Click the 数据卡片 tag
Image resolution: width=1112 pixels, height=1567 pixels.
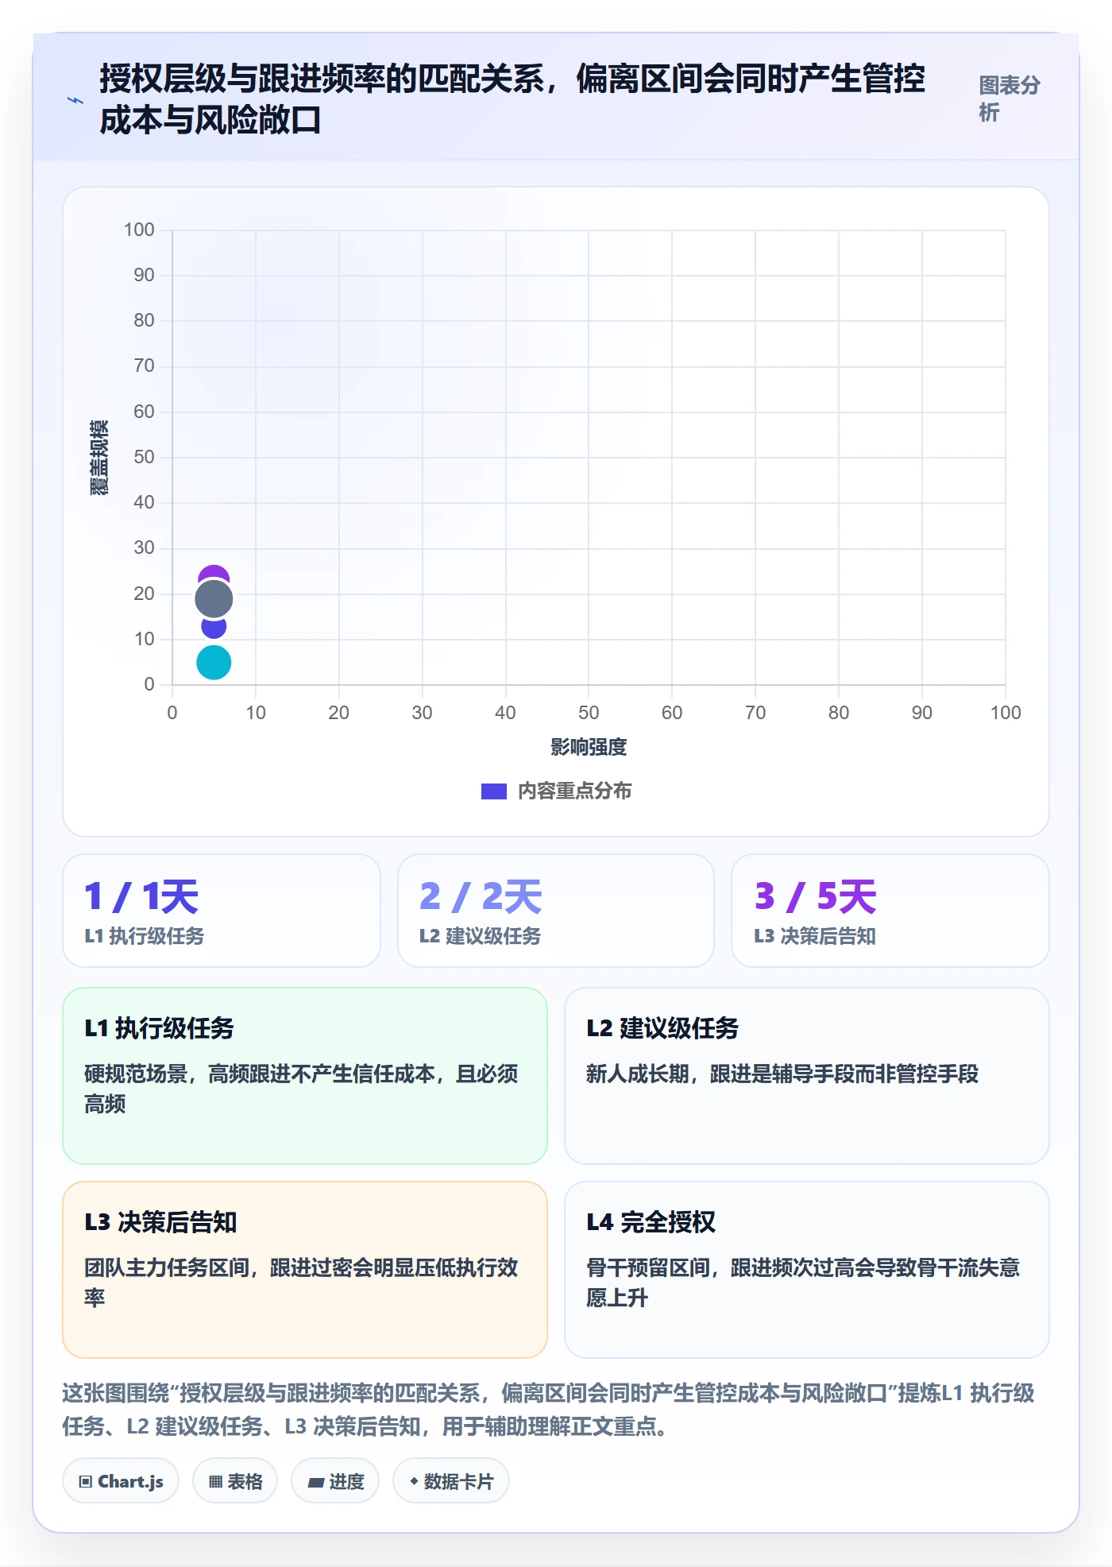pyautogui.click(x=451, y=1481)
